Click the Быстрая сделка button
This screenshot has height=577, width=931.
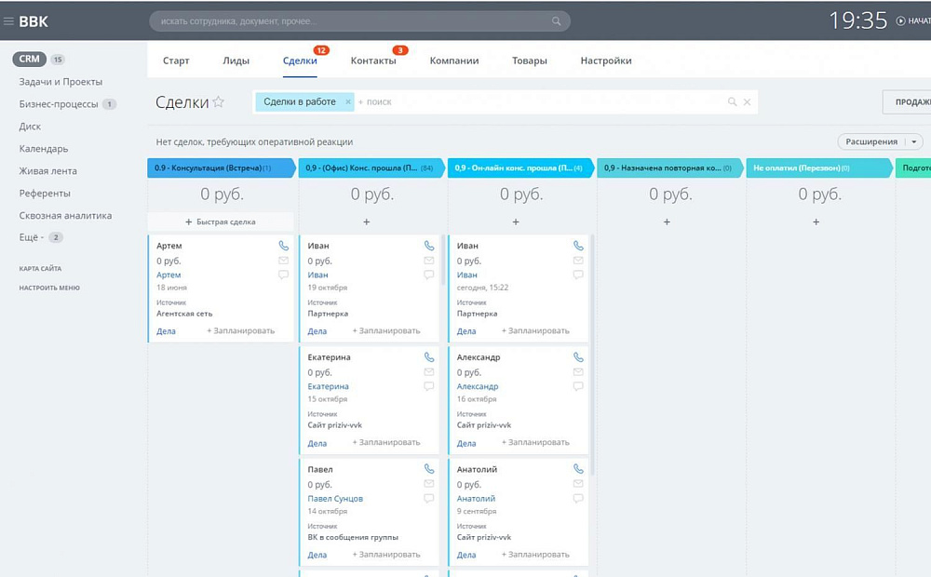click(x=221, y=222)
